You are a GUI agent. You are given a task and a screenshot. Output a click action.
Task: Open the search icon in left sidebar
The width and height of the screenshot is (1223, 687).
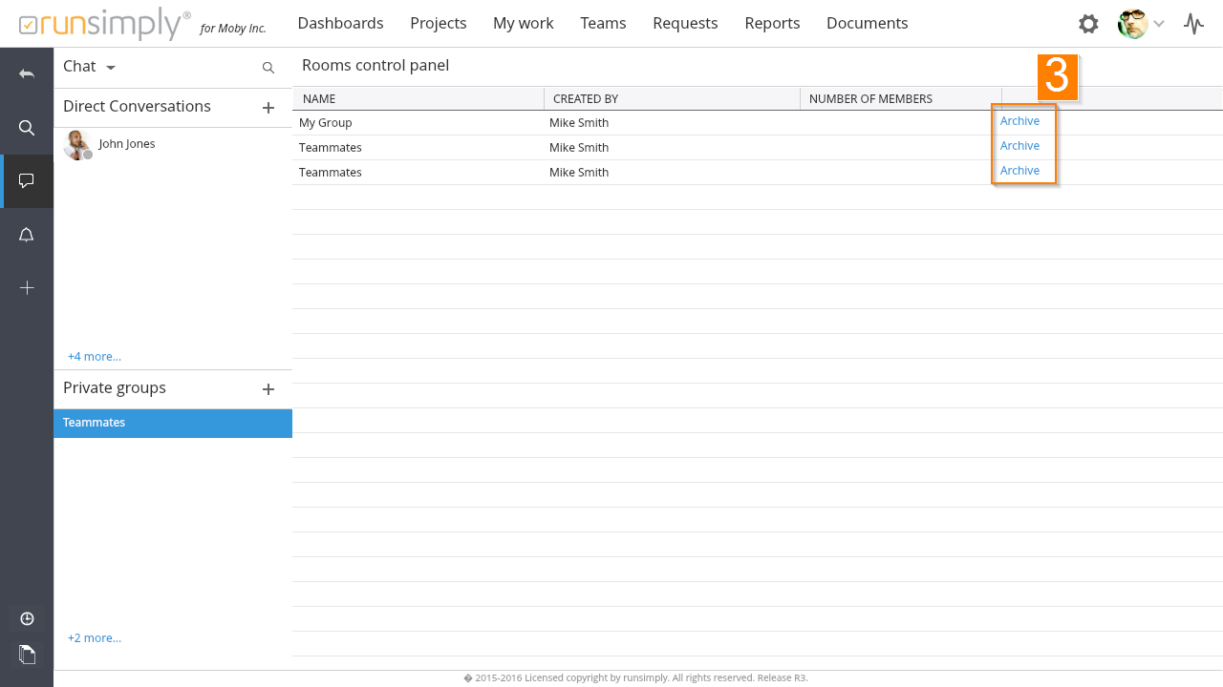(27, 128)
